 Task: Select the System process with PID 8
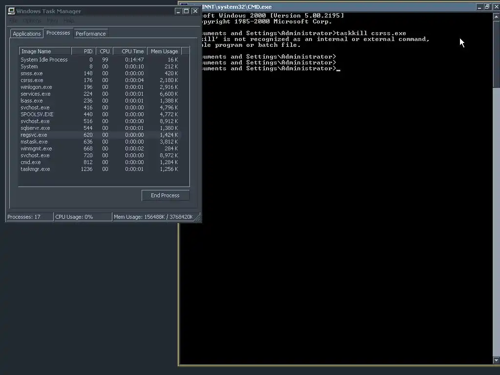point(100,66)
